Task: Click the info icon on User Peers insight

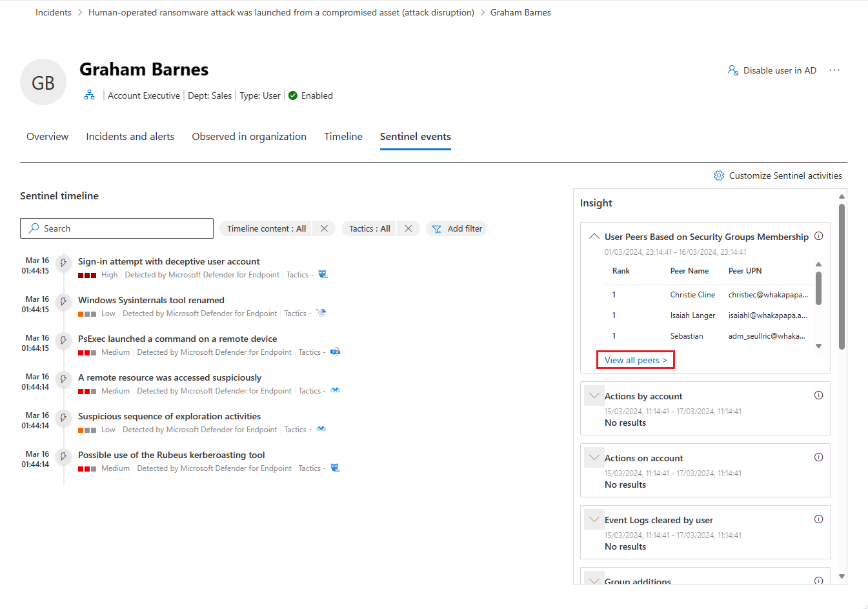Action: coord(818,236)
